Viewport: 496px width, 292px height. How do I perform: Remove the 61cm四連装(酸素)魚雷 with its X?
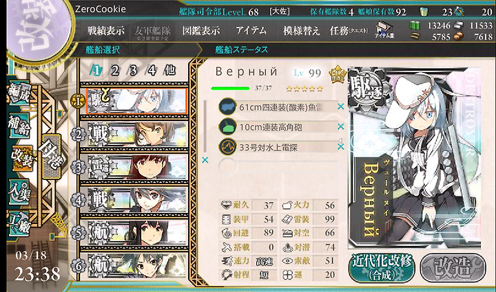tap(341, 106)
